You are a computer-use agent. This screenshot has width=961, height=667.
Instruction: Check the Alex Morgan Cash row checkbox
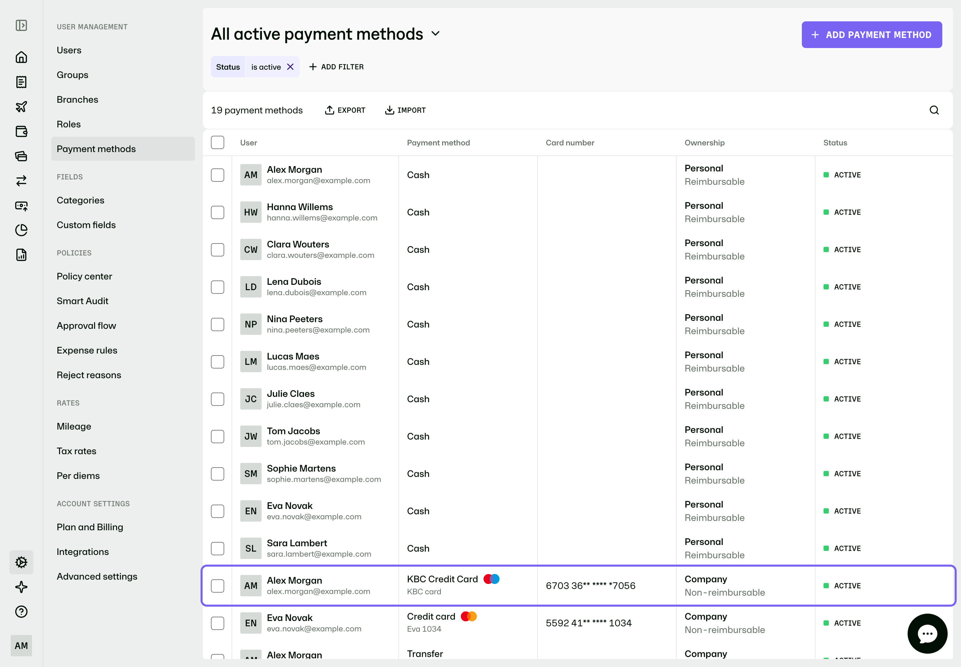(218, 175)
